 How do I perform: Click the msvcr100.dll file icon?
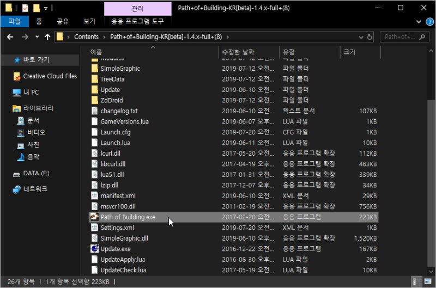click(x=94, y=206)
